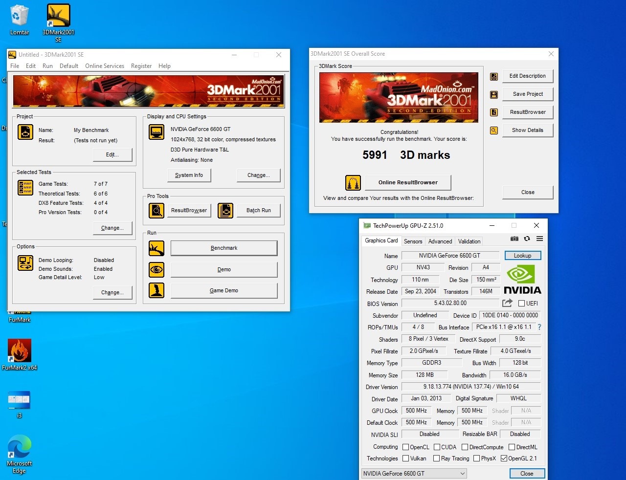Click the BIOS Version field 5.43.02.80.00
This screenshot has width=626, height=480.
(x=450, y=304)
